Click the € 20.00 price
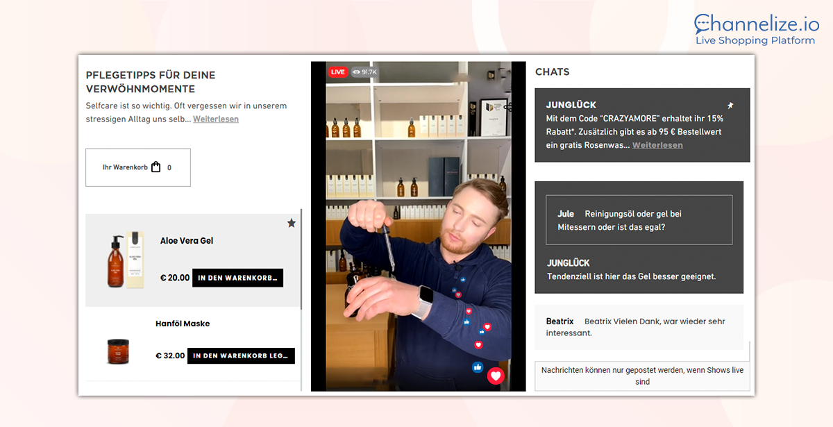833x427 pixels. pyautogui.click(x=175, y=278)
